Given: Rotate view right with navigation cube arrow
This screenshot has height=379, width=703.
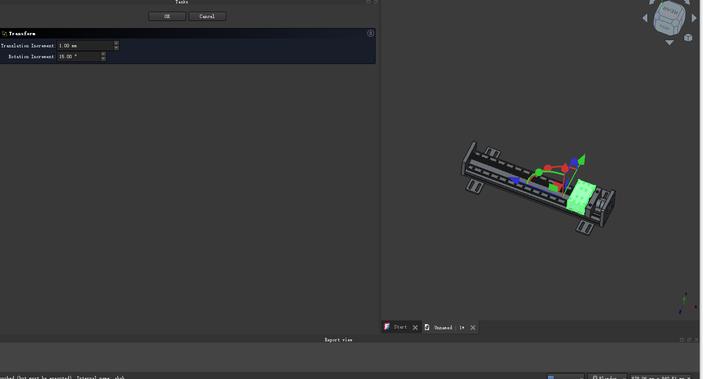Looking at the screenshot, I should coord(694,18).
